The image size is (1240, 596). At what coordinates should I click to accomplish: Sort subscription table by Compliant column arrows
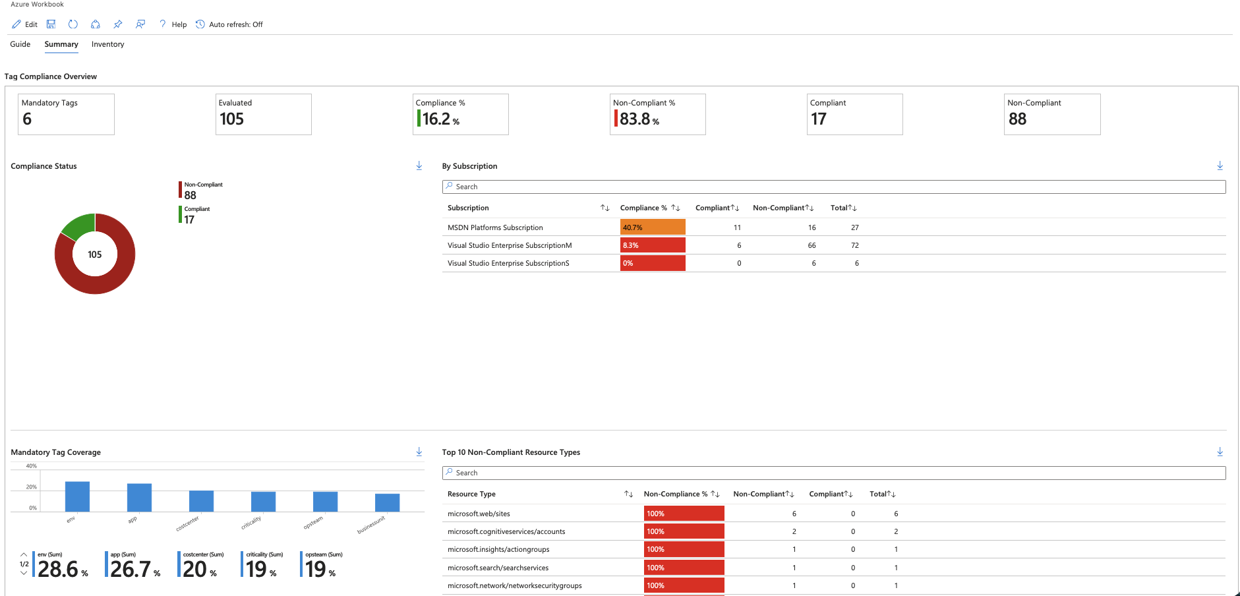pos(735,208)
